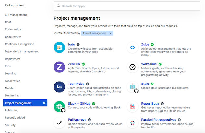Open the Zube app logo
205x133 pixels.
click(x=132, y=48)
